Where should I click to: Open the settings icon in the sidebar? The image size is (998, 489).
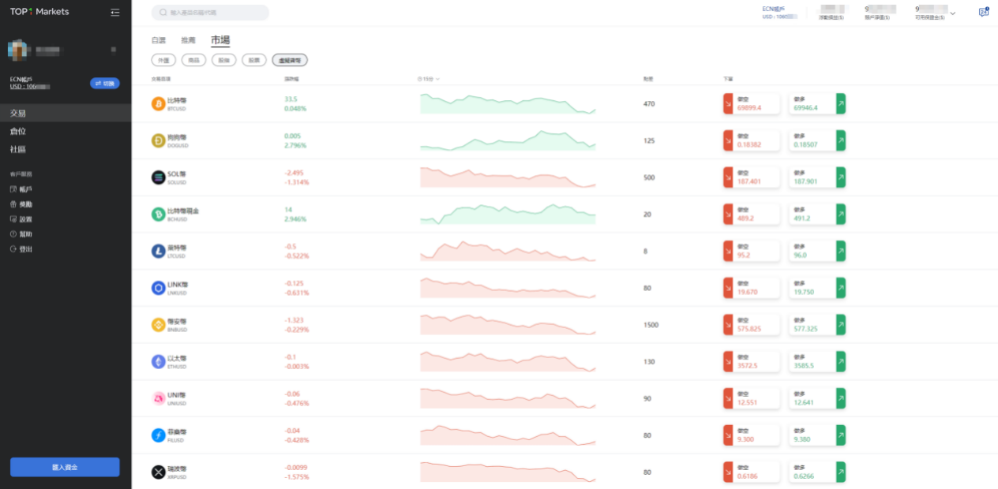click(13, 219)
